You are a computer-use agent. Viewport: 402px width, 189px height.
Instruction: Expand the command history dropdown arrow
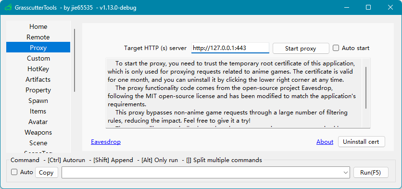(x=345, y=173)
